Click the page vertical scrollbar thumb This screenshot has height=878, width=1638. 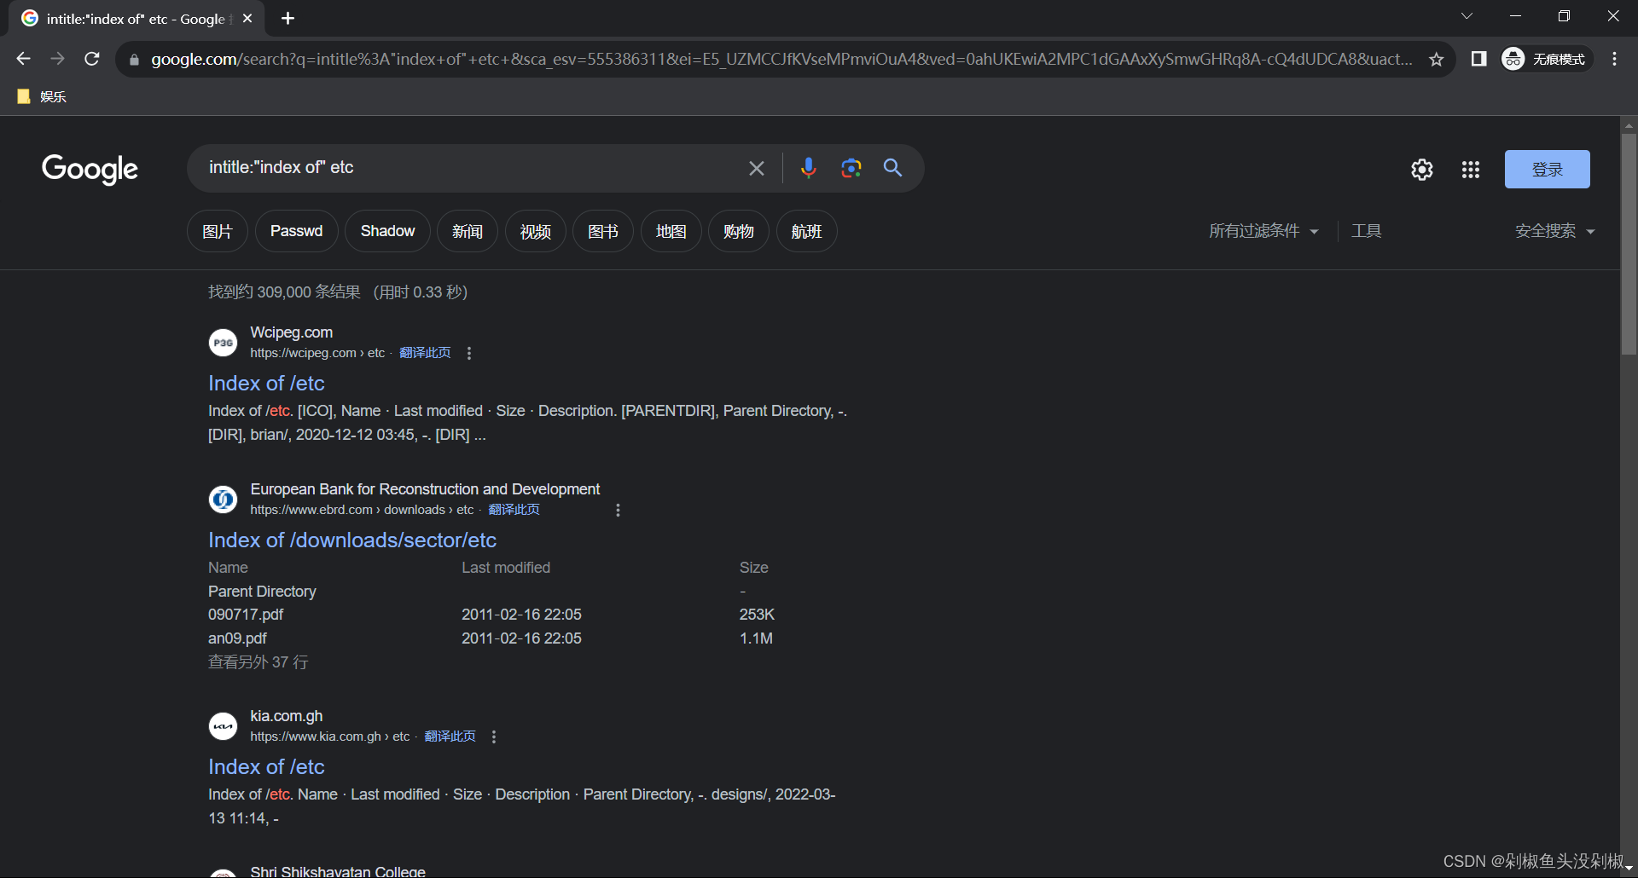(x=1629, y=244)
